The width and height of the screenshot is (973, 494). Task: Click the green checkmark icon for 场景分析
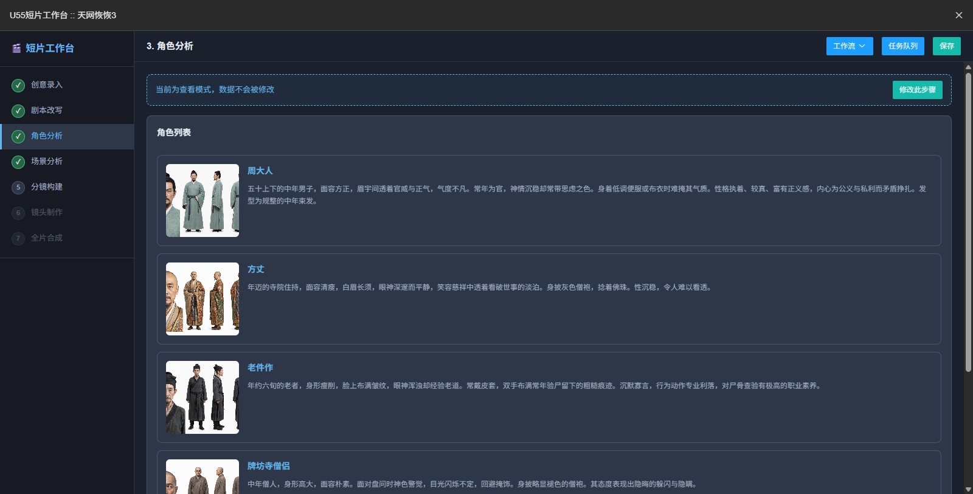click(18, 162)
